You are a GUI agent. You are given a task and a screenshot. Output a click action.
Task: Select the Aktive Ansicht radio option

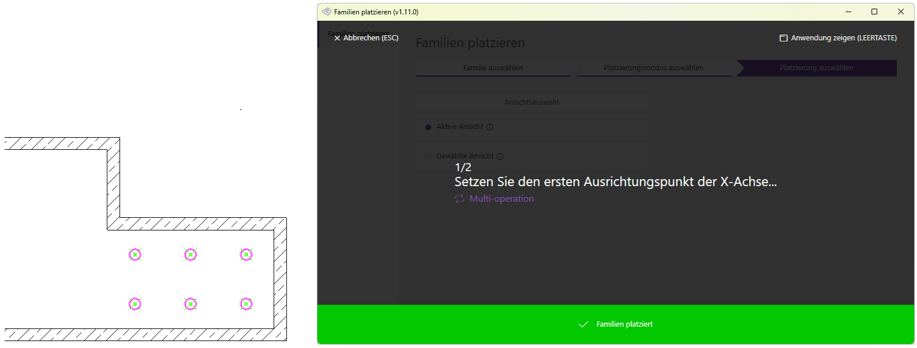(x=428, y=127)
